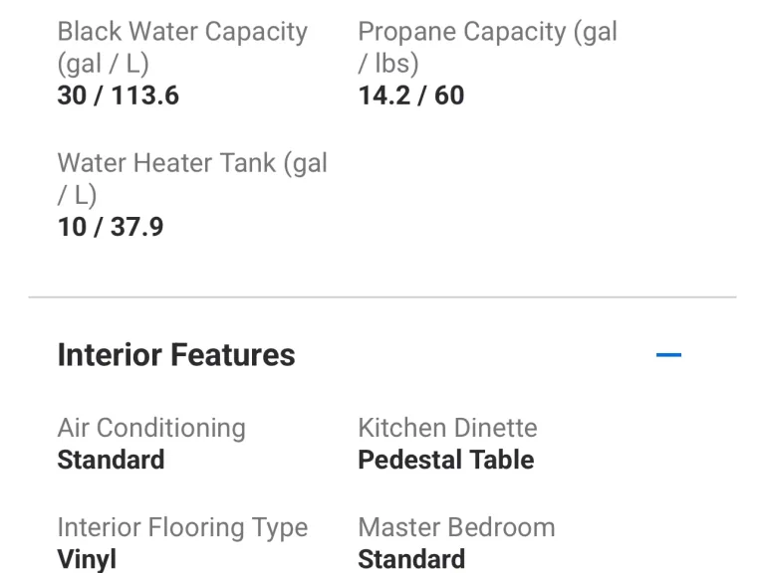Click the 10 / 37.9 water heater value

pyautogui.click(x=111, y=227)
